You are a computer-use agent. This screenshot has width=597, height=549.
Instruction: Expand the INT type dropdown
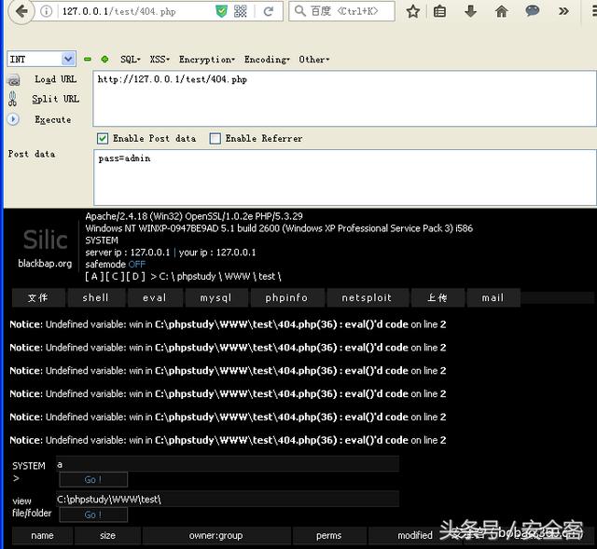pos(68,59)
